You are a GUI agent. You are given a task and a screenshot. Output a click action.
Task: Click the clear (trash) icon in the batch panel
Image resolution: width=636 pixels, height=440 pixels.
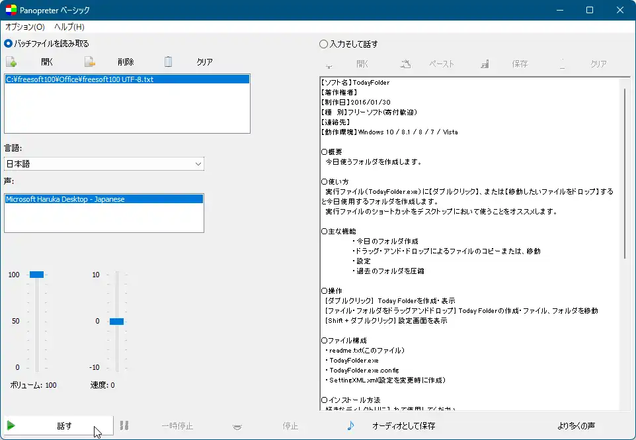click(x=169, y=60)
